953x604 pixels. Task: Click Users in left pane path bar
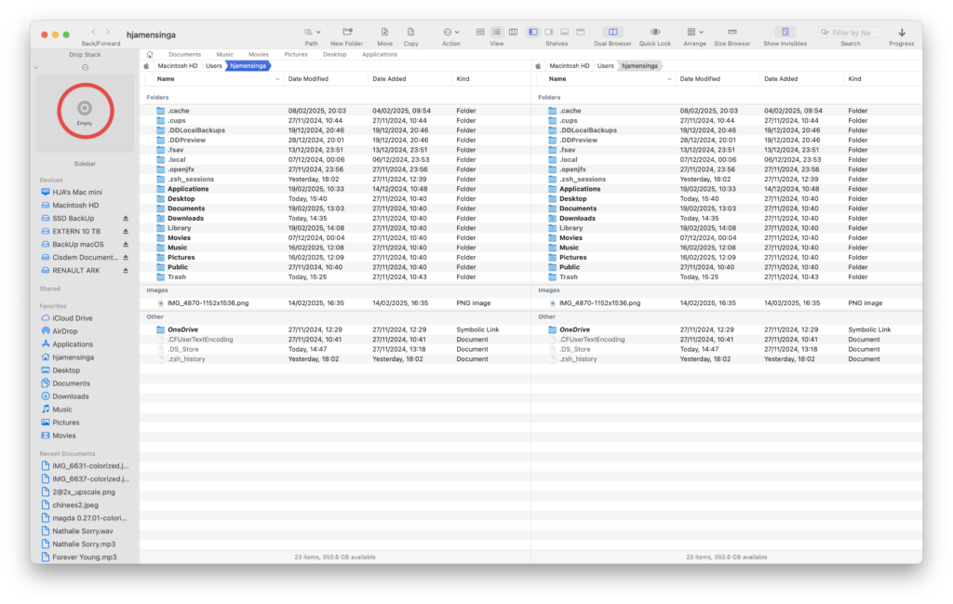(x=213, y=66)
